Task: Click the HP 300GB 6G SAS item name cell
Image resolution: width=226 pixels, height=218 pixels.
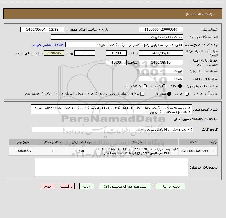Action: 137,151
